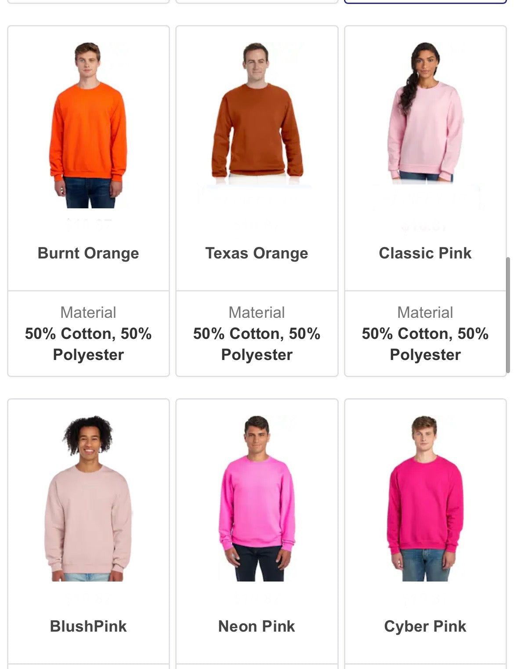This screenshot has width=514, height=669.
Task: Click the page scrollbar handle
Action: (508, 315)
